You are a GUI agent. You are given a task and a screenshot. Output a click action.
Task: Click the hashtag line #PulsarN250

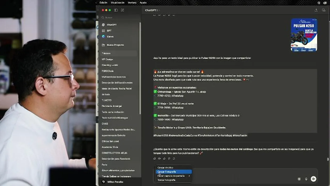[200, 135]
